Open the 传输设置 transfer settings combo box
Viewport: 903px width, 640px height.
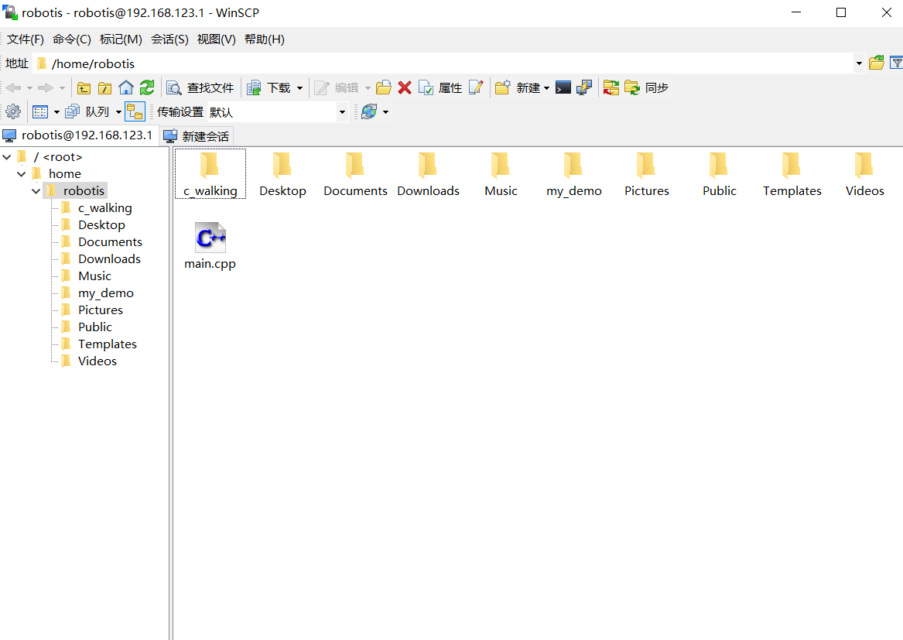point(278,111)
